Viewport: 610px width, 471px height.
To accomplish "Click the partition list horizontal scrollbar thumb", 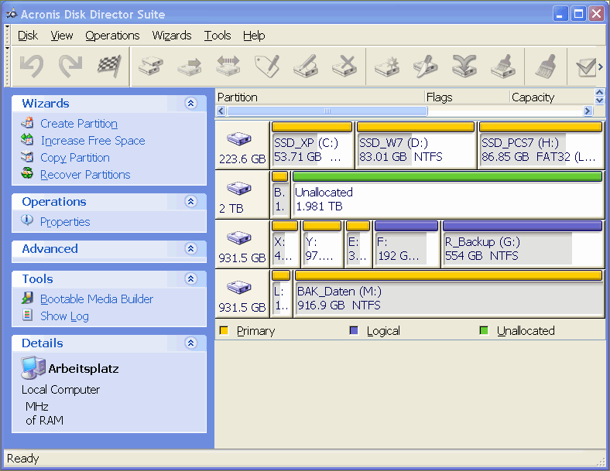I will coord(327,111).
